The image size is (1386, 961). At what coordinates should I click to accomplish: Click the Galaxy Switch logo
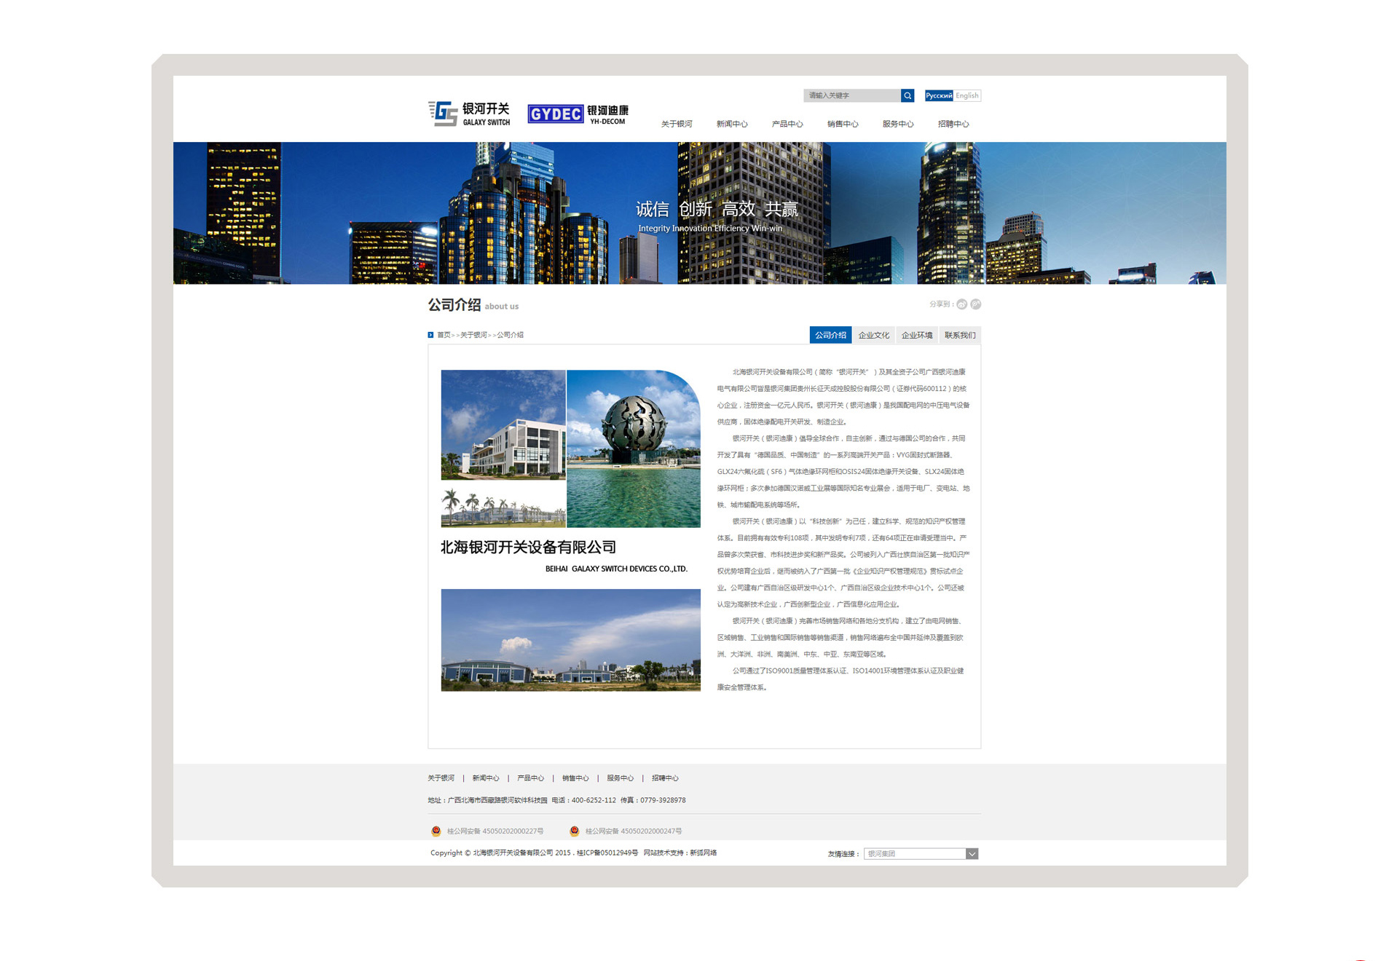point(469,114)
